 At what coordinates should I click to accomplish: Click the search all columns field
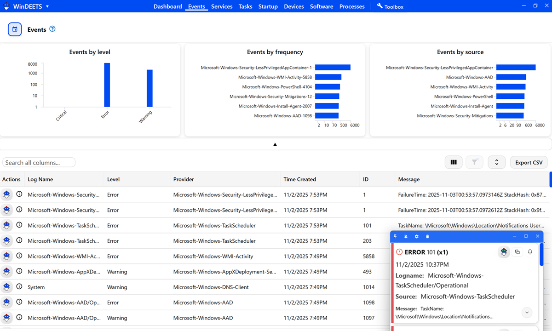click(x=39, y=162)
